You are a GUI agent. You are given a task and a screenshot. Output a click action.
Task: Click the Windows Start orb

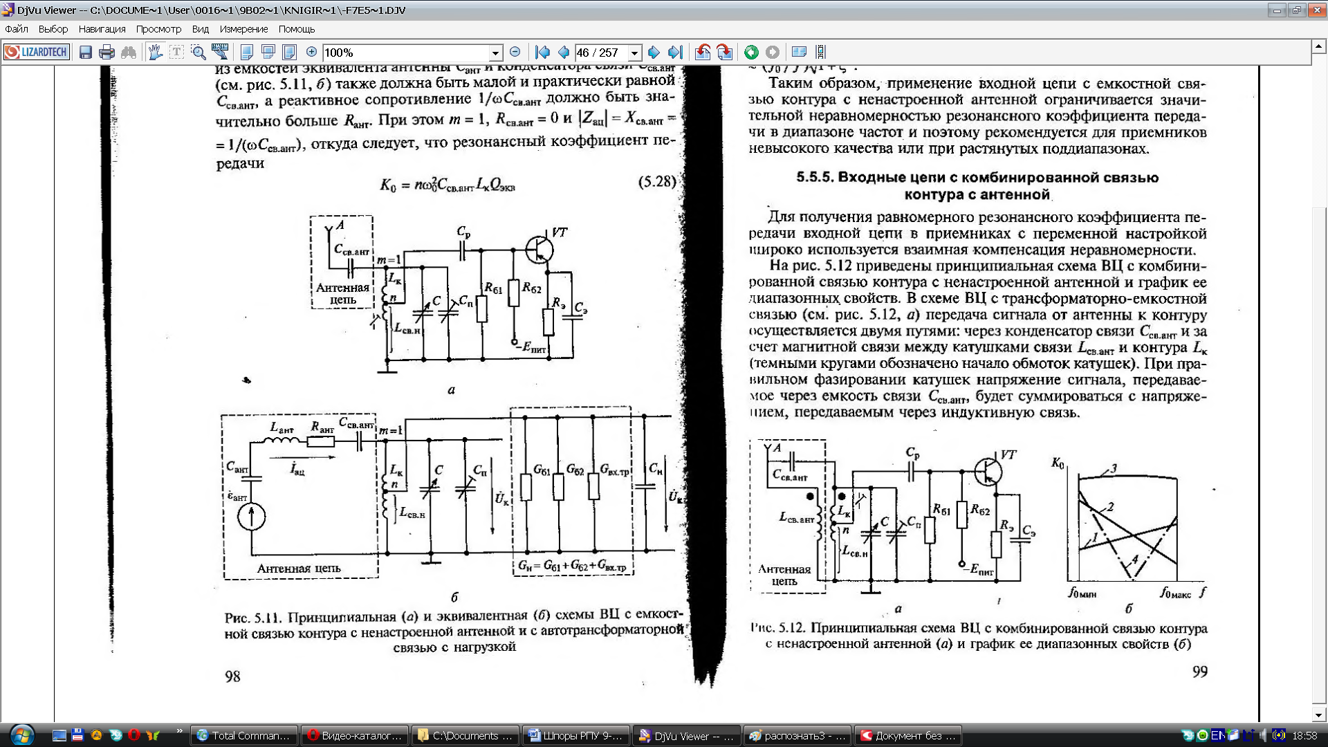click(21, 735)
